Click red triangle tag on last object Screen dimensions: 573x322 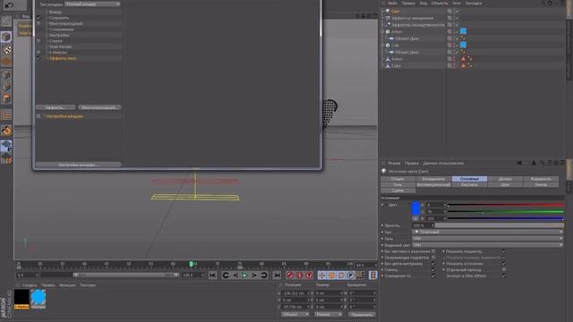(463, 65)
